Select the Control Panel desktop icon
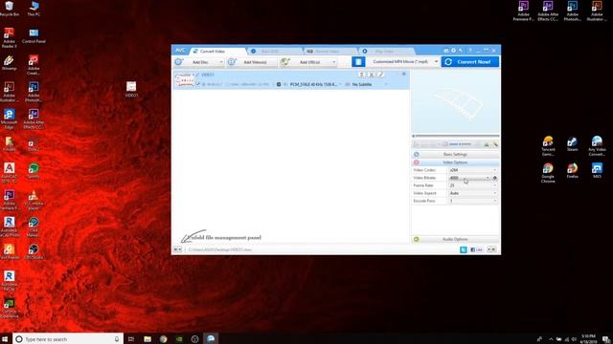This screenshot has width=613, height=344. point(34,36)
